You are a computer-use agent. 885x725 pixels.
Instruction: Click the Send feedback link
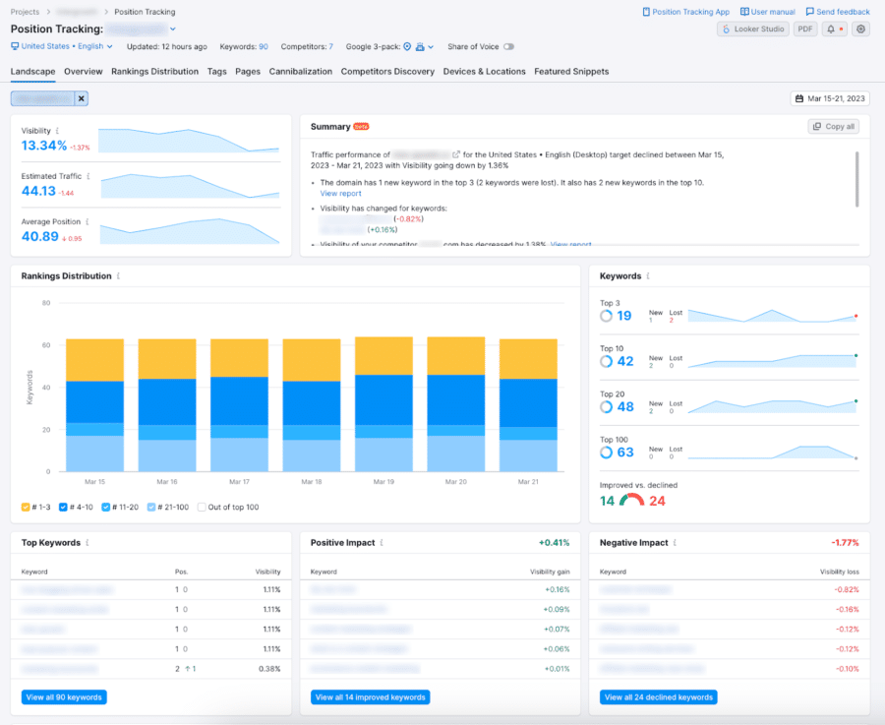click(x=838, y=12)
